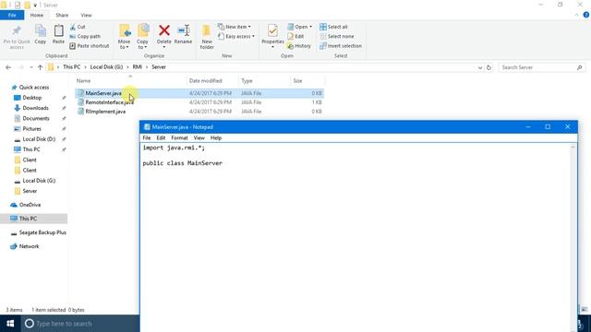This screenshot has width=591, height=332.
Task: Open Notepad's Edit menu
Action: point(161,137)
